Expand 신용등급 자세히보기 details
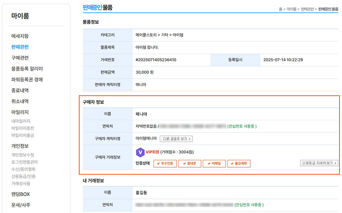 (319, 163)
